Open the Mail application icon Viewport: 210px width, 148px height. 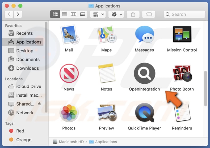coord(70,34)
